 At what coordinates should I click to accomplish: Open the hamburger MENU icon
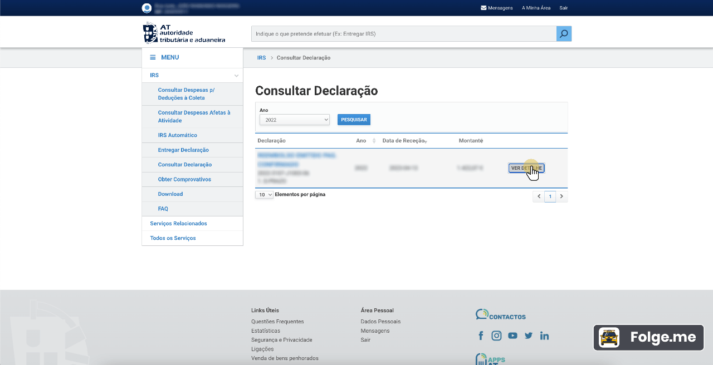pos(153,57)
